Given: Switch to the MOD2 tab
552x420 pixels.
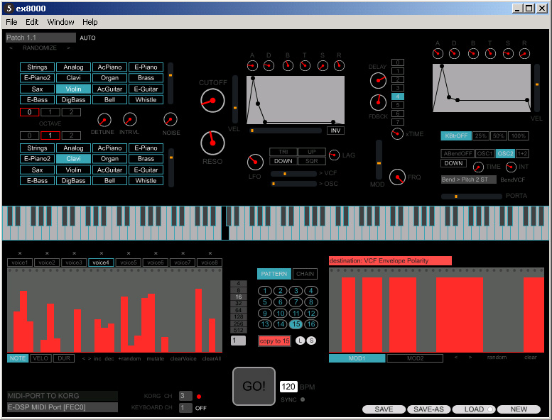Looking at the screenshot, I should click(415, 358).
